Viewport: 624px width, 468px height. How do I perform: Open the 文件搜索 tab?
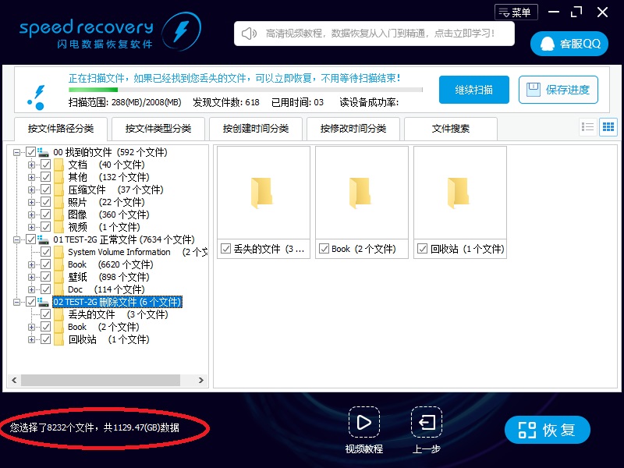pyautogui.click(x=451, y=129)
